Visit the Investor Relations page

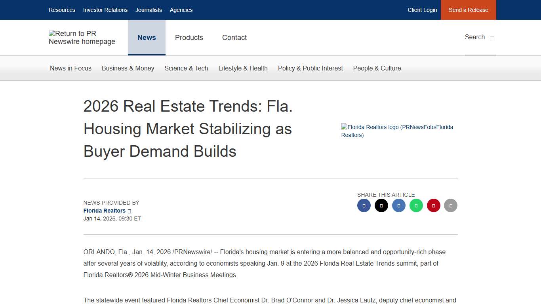click(105, 10)
